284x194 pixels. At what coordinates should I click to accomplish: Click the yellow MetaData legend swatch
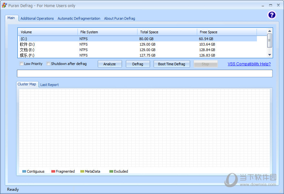82,171
